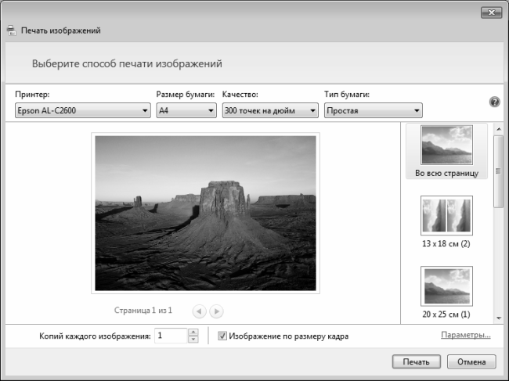The height and width of the screenshot is (381, 509).
Task: Select 'Во всю страницу' layout thumbnail
Action: coord(446,151)
